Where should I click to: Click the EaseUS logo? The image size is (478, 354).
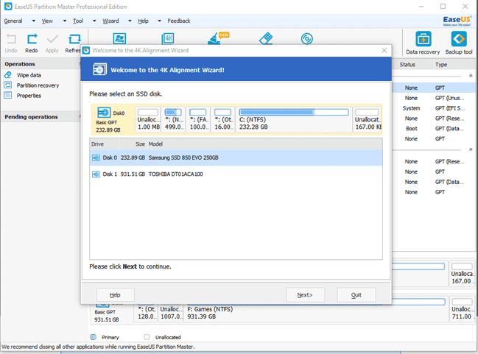[457, 21]
